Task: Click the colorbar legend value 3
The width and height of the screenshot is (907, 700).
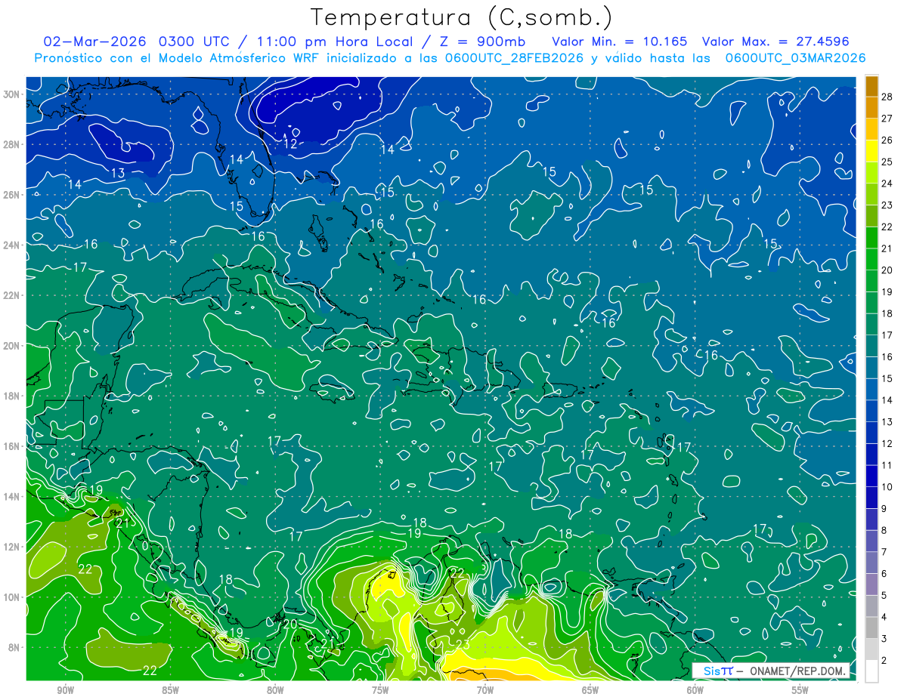Action: [884, 640]
